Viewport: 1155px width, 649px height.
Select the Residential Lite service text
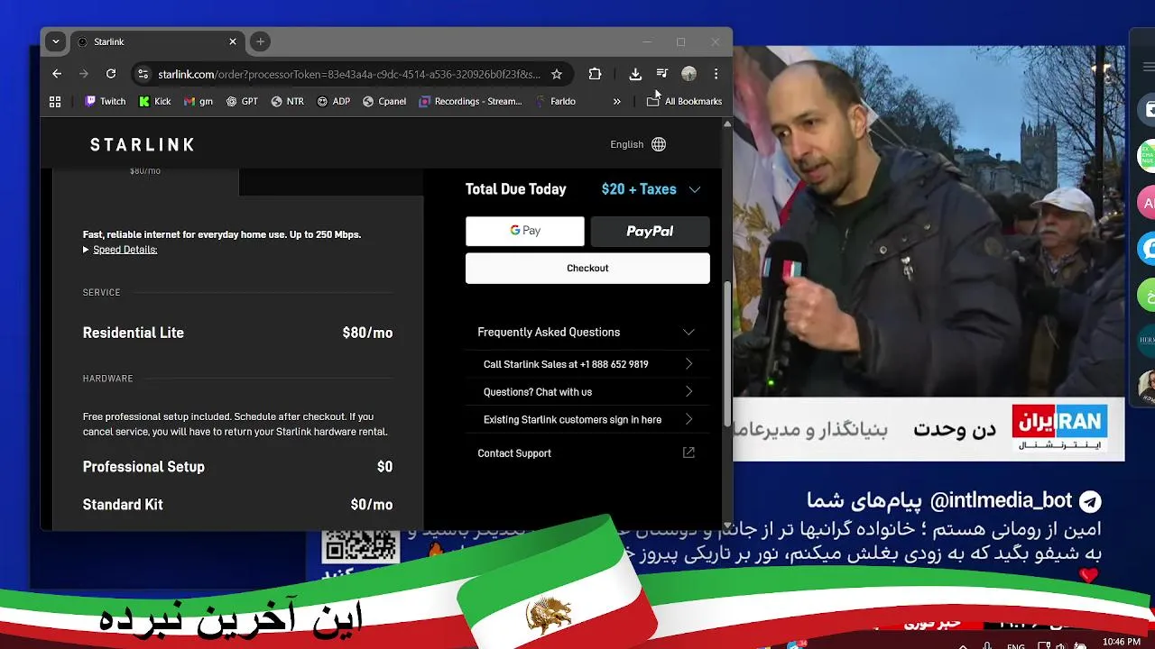point(134,333)
